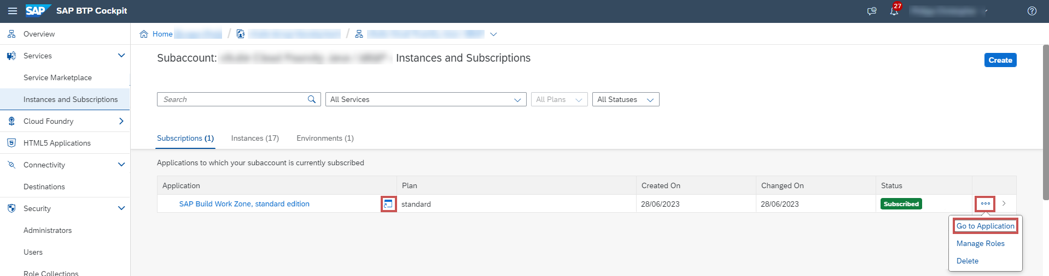Open SAP Build Work Zone, standard edition link
This screenshot has width=1049, height=276.
244,203
